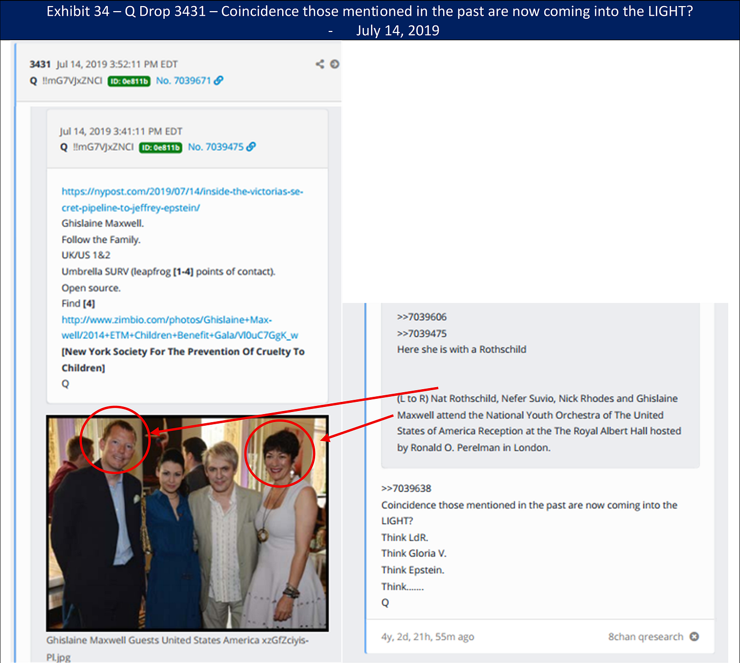The height and width of the screenshot is (663, 740).
Task: Click the date Jul 14, 2019 3:52:11 PM EDT
Action: [117, 64]
